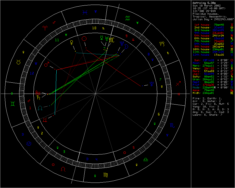Click the house 4 number at wheel bottom
This screenshot has width=235, height=188.
tap(96, 159)
